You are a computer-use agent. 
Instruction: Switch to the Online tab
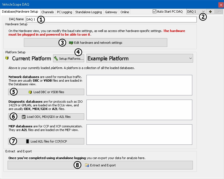click(x=125, y=12)
